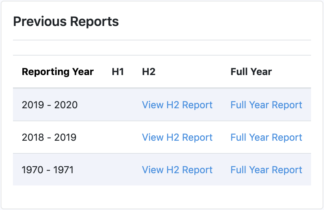Select the Previous Reports title

point(66,22)
